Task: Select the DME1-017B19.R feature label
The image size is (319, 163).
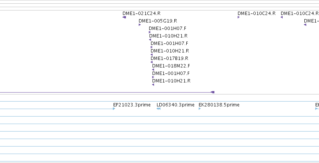Action: tap(169, 58)
